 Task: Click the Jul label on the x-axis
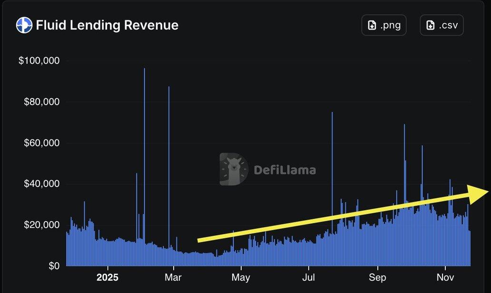tap(309, 277)
